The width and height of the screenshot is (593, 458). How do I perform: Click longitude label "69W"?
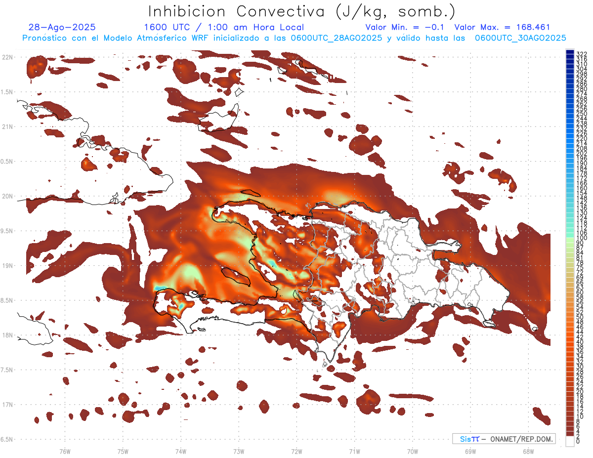pyautogui.click(x=470, y=451)
